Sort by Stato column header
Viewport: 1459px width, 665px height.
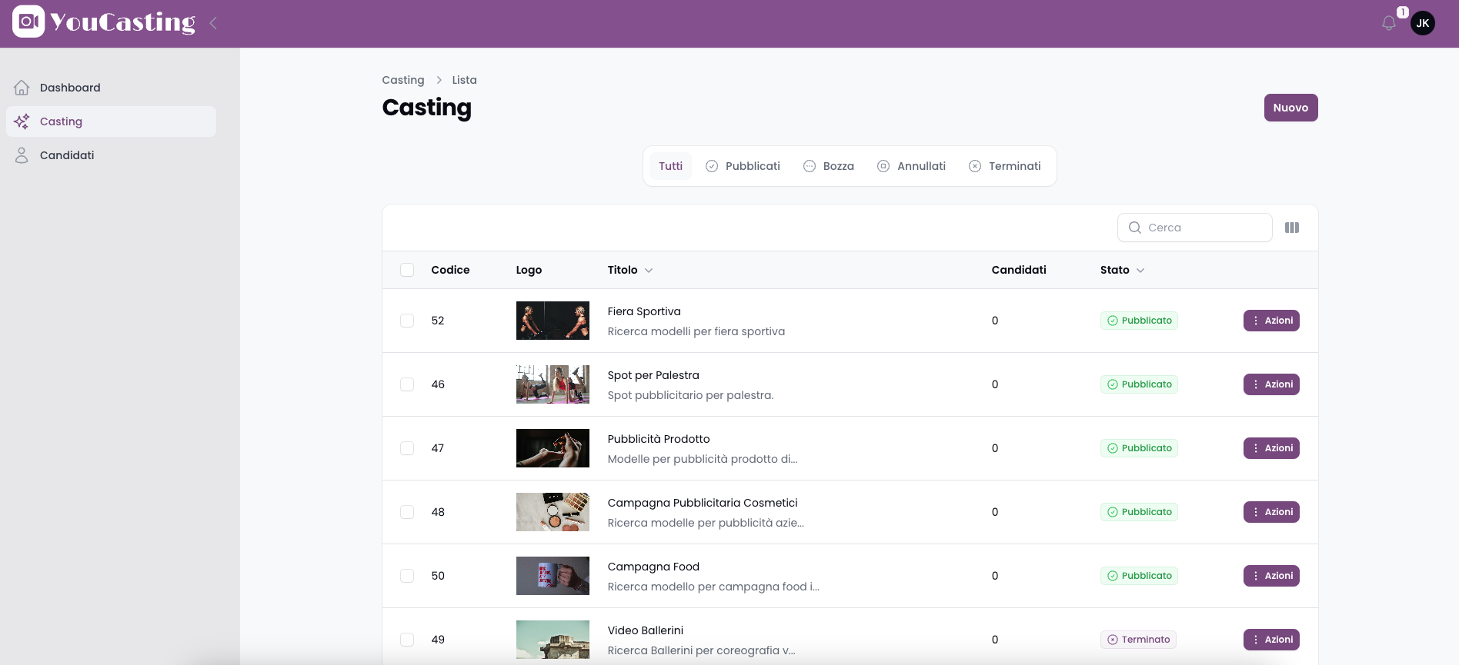pos(1122,270)
